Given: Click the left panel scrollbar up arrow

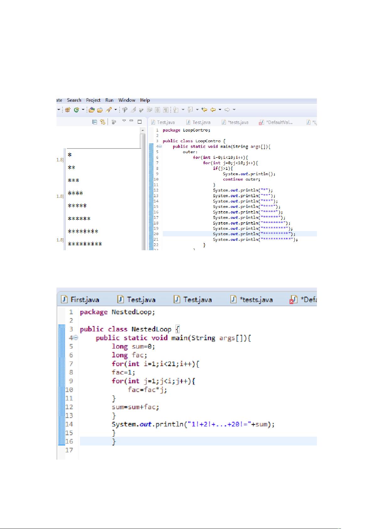Looking at the screenshot, I should [x=143, y=130].
